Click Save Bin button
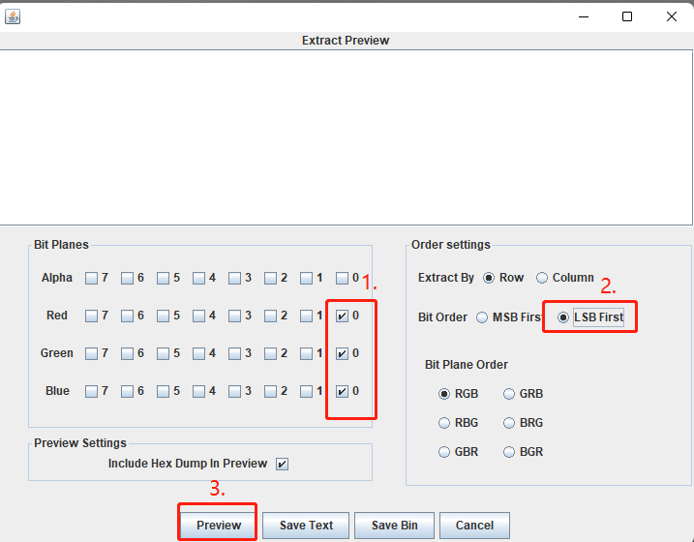694x542 pixels. (x=394, y=526)
